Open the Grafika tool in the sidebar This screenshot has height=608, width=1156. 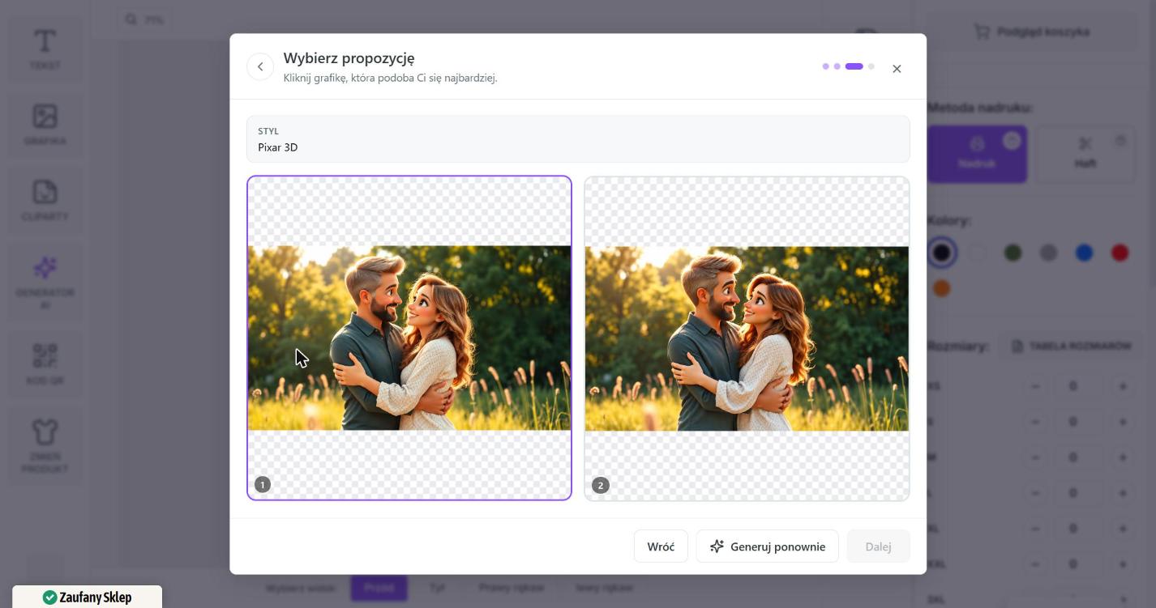click(x=45, y=124)
